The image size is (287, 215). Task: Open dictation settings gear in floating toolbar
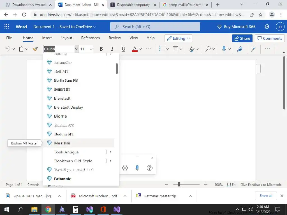(125, 168)
